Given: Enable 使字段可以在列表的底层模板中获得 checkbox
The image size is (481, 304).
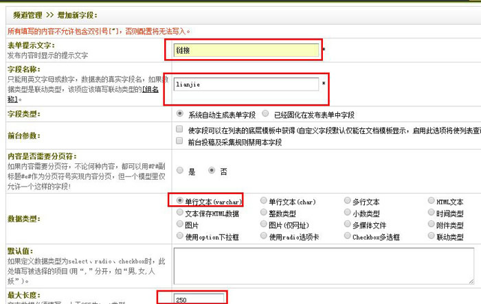Looking at the screenshot, I should [180, 130].
